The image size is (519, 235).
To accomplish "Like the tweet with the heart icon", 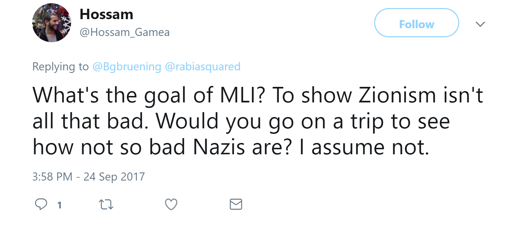I will (171, 204).
